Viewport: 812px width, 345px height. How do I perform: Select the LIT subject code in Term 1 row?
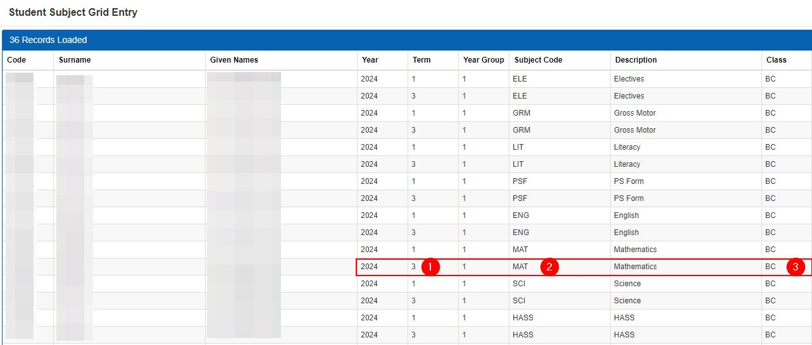[518, 147]
